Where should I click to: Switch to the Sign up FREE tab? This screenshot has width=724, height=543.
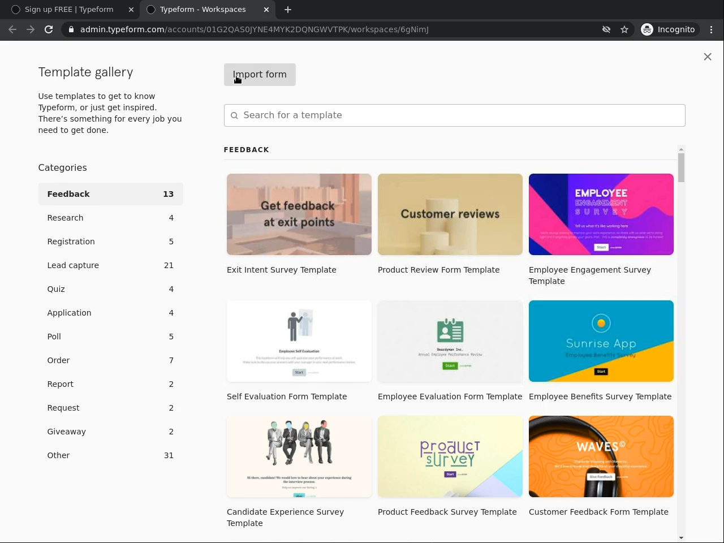coord(69,10)
